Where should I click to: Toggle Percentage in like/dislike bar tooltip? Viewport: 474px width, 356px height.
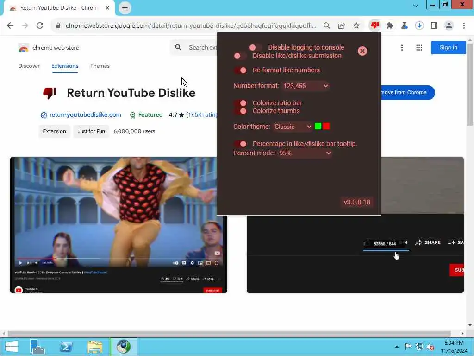[240, 144]
